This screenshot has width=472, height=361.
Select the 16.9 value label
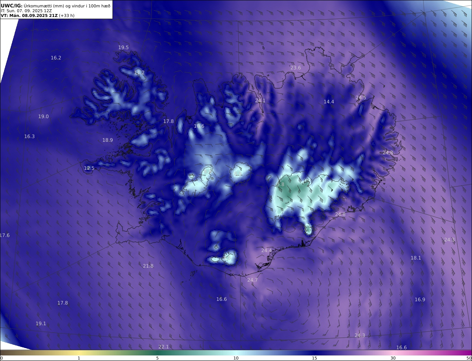420,300
